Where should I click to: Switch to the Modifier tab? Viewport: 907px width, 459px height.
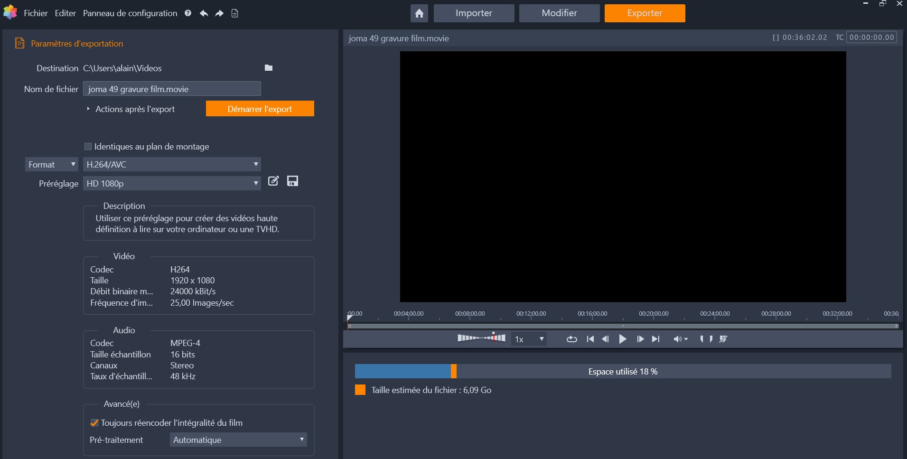[559, 13]
